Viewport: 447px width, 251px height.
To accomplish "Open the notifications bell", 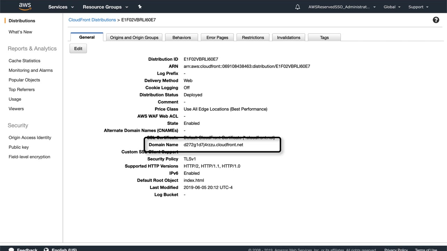I will [298, 7].
